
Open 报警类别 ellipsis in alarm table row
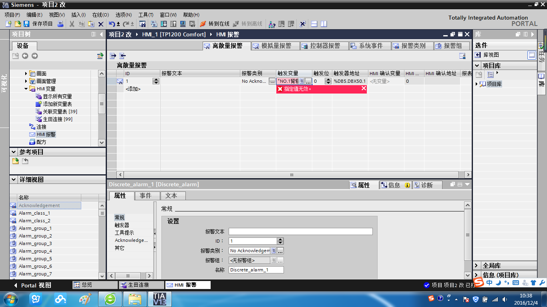[272, 81]
